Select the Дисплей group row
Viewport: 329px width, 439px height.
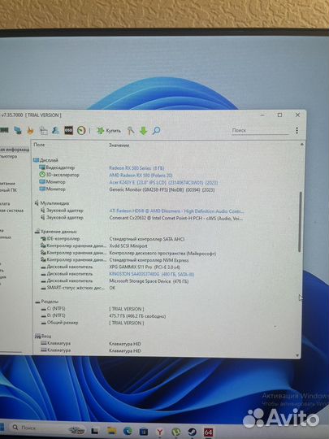(x=45, y=160)
